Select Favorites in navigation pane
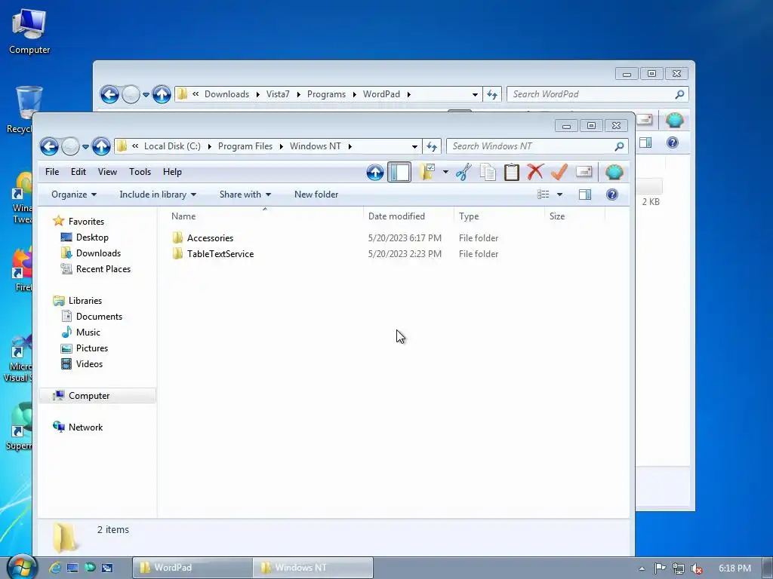Screen dimensions: 773x579 click(x=86, y=222)
